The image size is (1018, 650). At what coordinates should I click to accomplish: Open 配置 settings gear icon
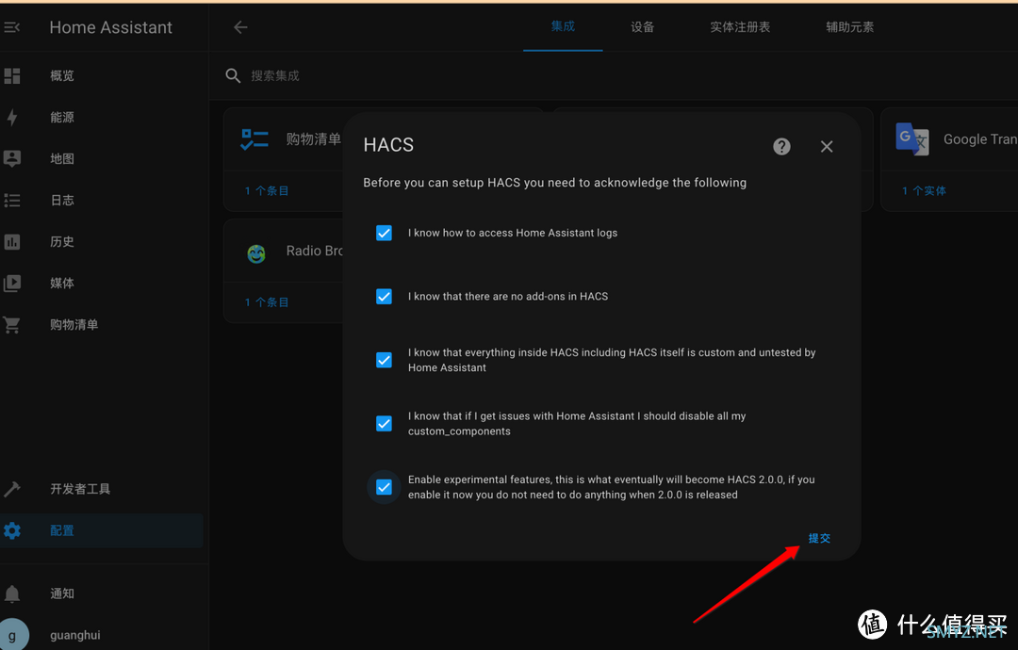point(12,530)
